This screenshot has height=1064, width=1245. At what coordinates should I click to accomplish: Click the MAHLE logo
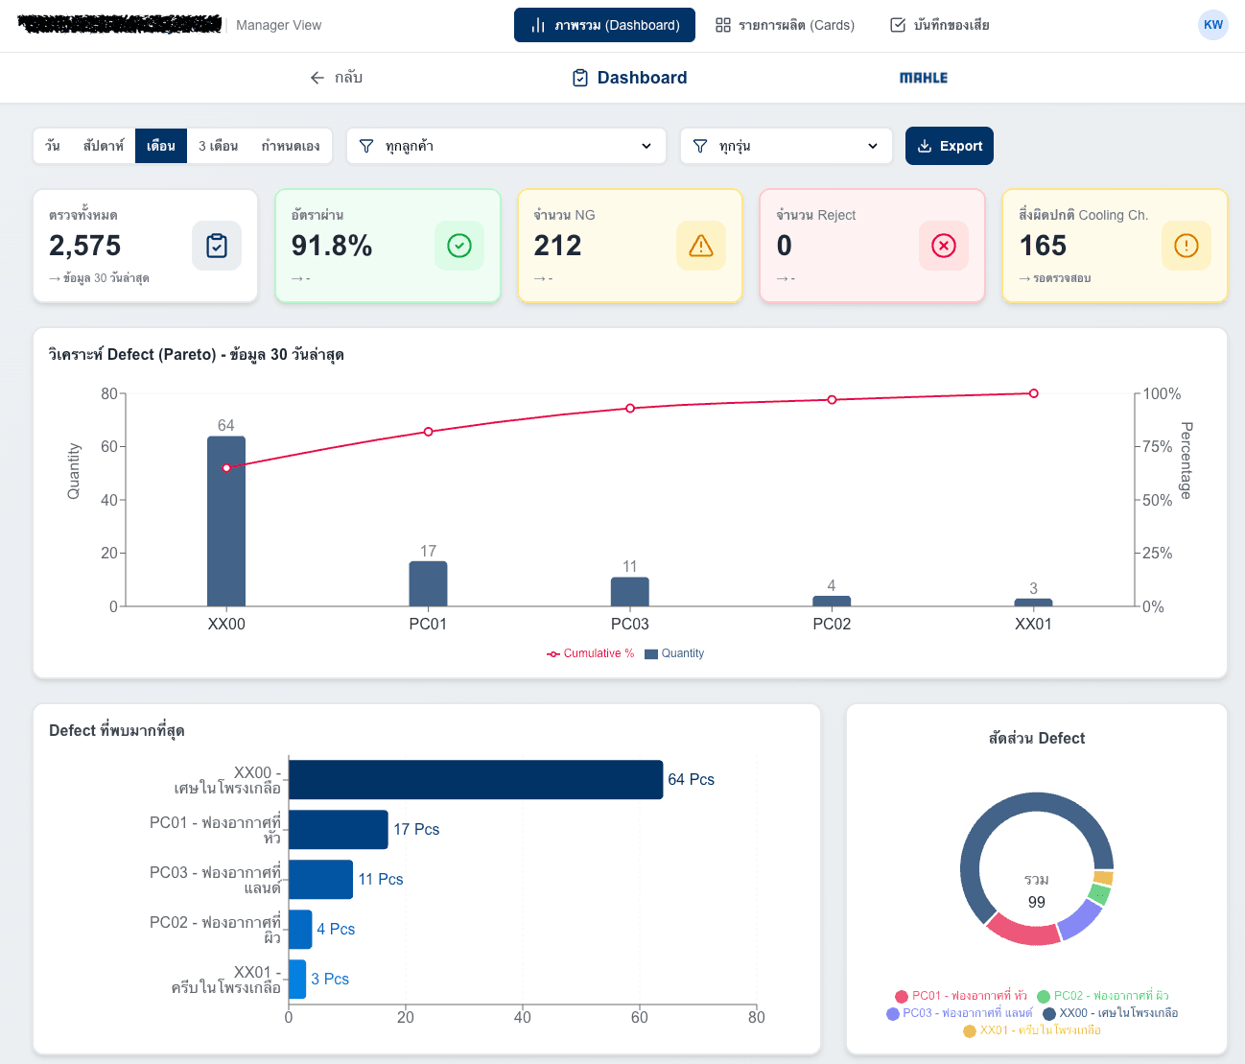tap(924, 78)
